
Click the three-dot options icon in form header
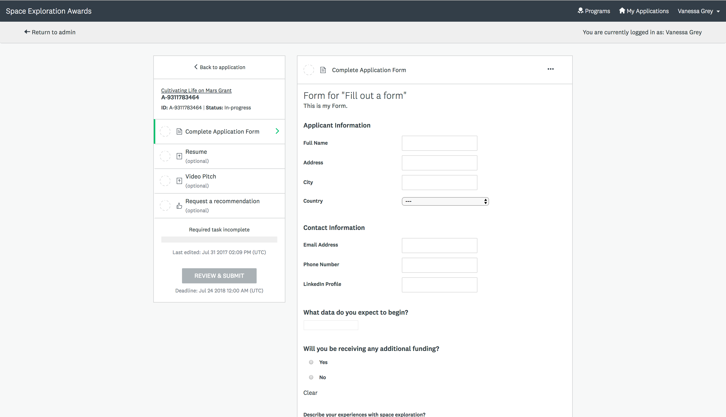point(550,69)
